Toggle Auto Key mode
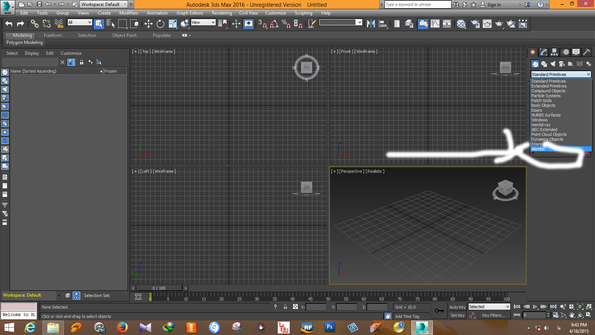The image size is (595, 335). click(457, 307)
